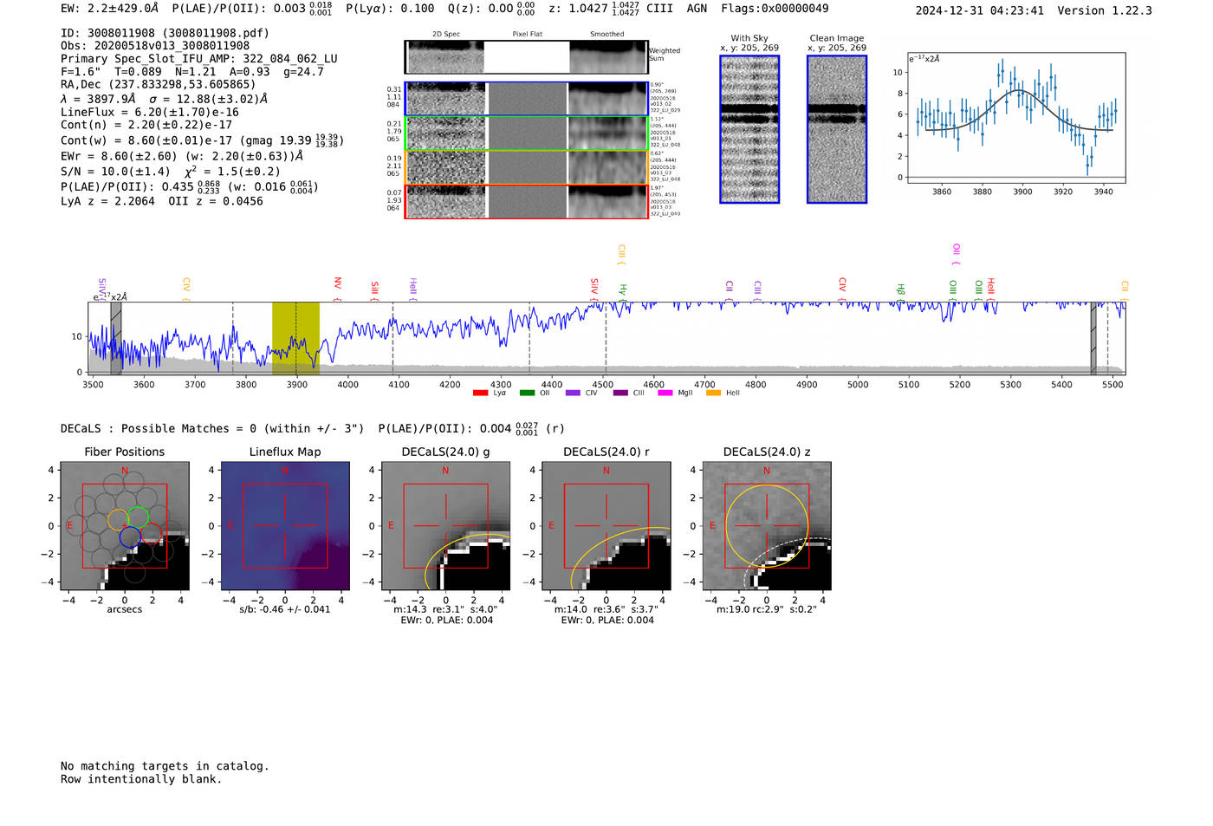The image size is (1213, 826).
Task: Click the orange-bordered 2D spectrum fiber row
Action: click(526, 167)
